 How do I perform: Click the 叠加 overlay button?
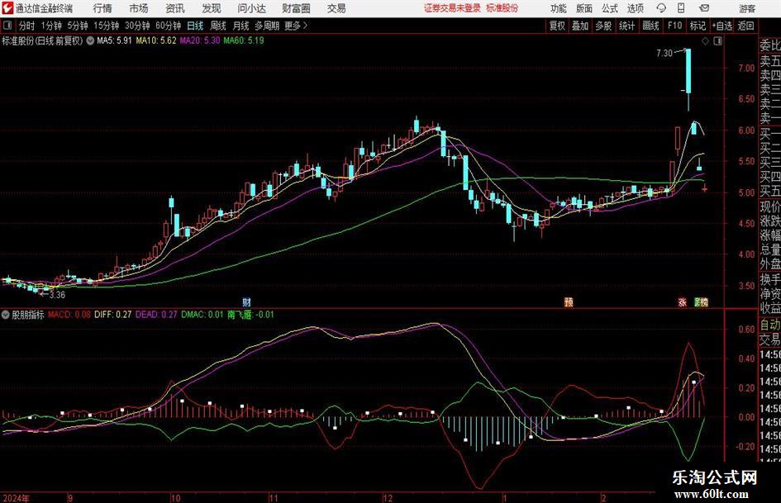[x=580, y=26]
